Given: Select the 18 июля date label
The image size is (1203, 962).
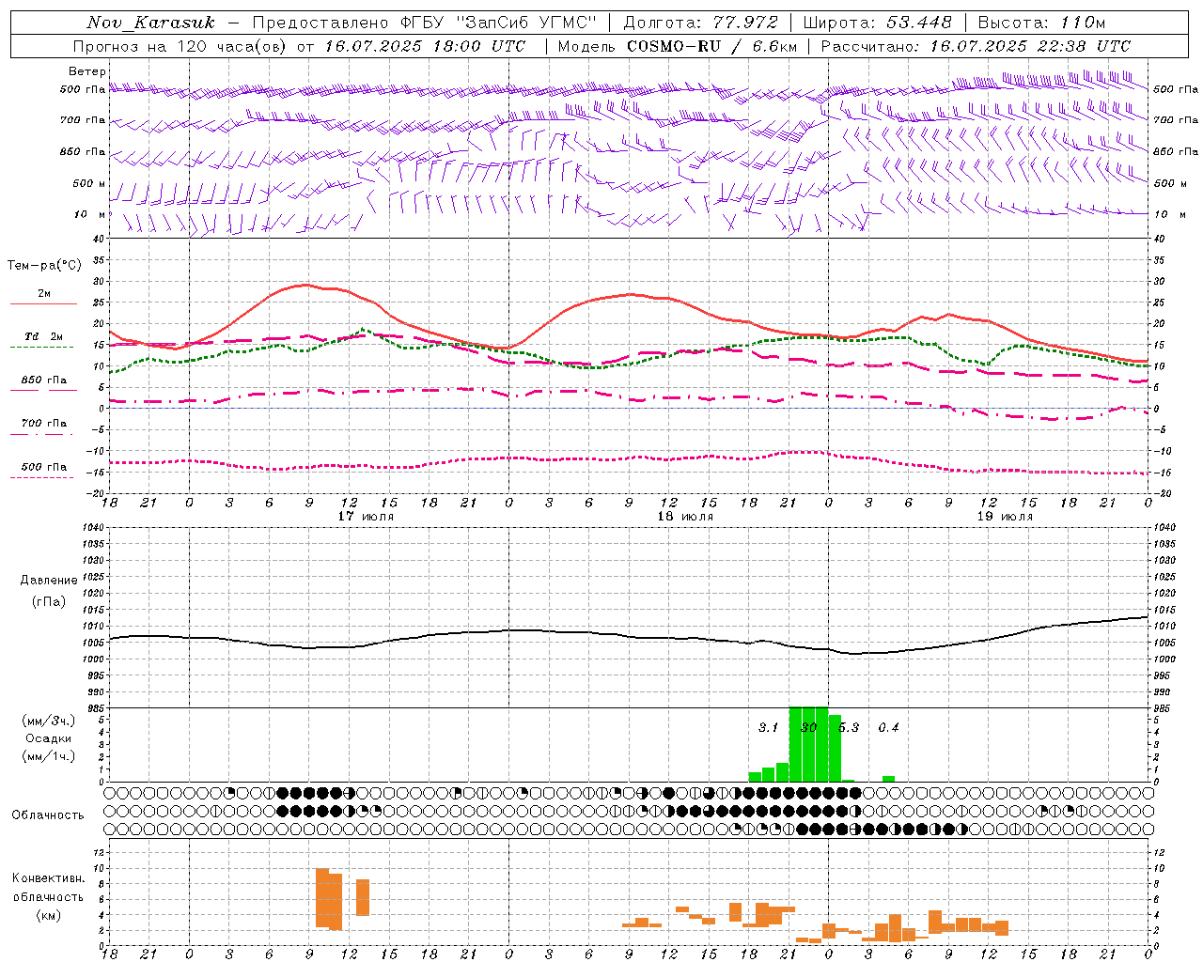Looking at the screenshot, I should (x=685, y=517).
